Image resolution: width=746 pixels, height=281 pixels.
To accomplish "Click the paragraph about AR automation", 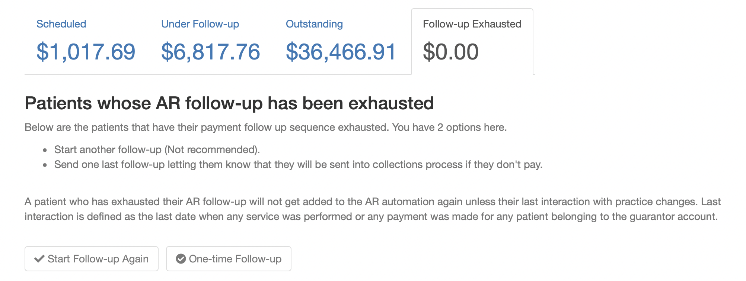I will click(372, 209).
